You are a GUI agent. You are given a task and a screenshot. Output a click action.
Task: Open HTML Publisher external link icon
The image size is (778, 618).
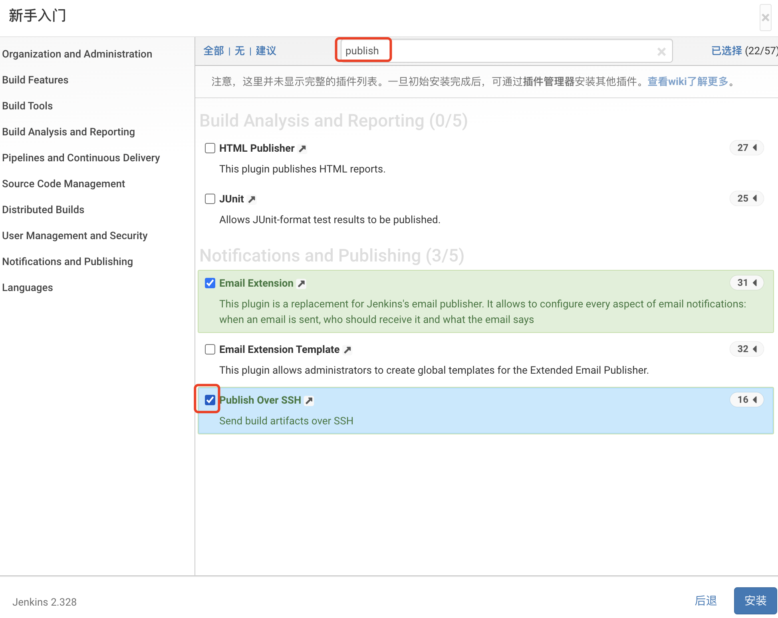303,149
